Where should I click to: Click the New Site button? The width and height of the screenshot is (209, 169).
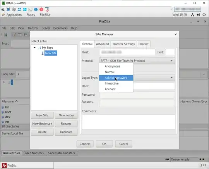(x=42, y=116)
